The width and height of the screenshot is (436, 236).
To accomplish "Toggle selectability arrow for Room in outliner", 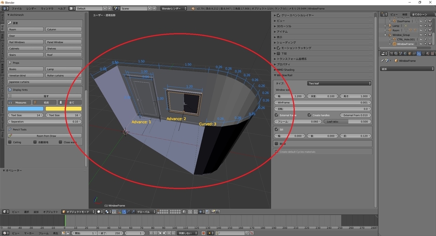I will click(x=425, y=30).
